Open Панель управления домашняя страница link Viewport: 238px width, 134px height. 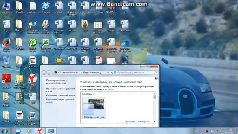click(56, 82)
